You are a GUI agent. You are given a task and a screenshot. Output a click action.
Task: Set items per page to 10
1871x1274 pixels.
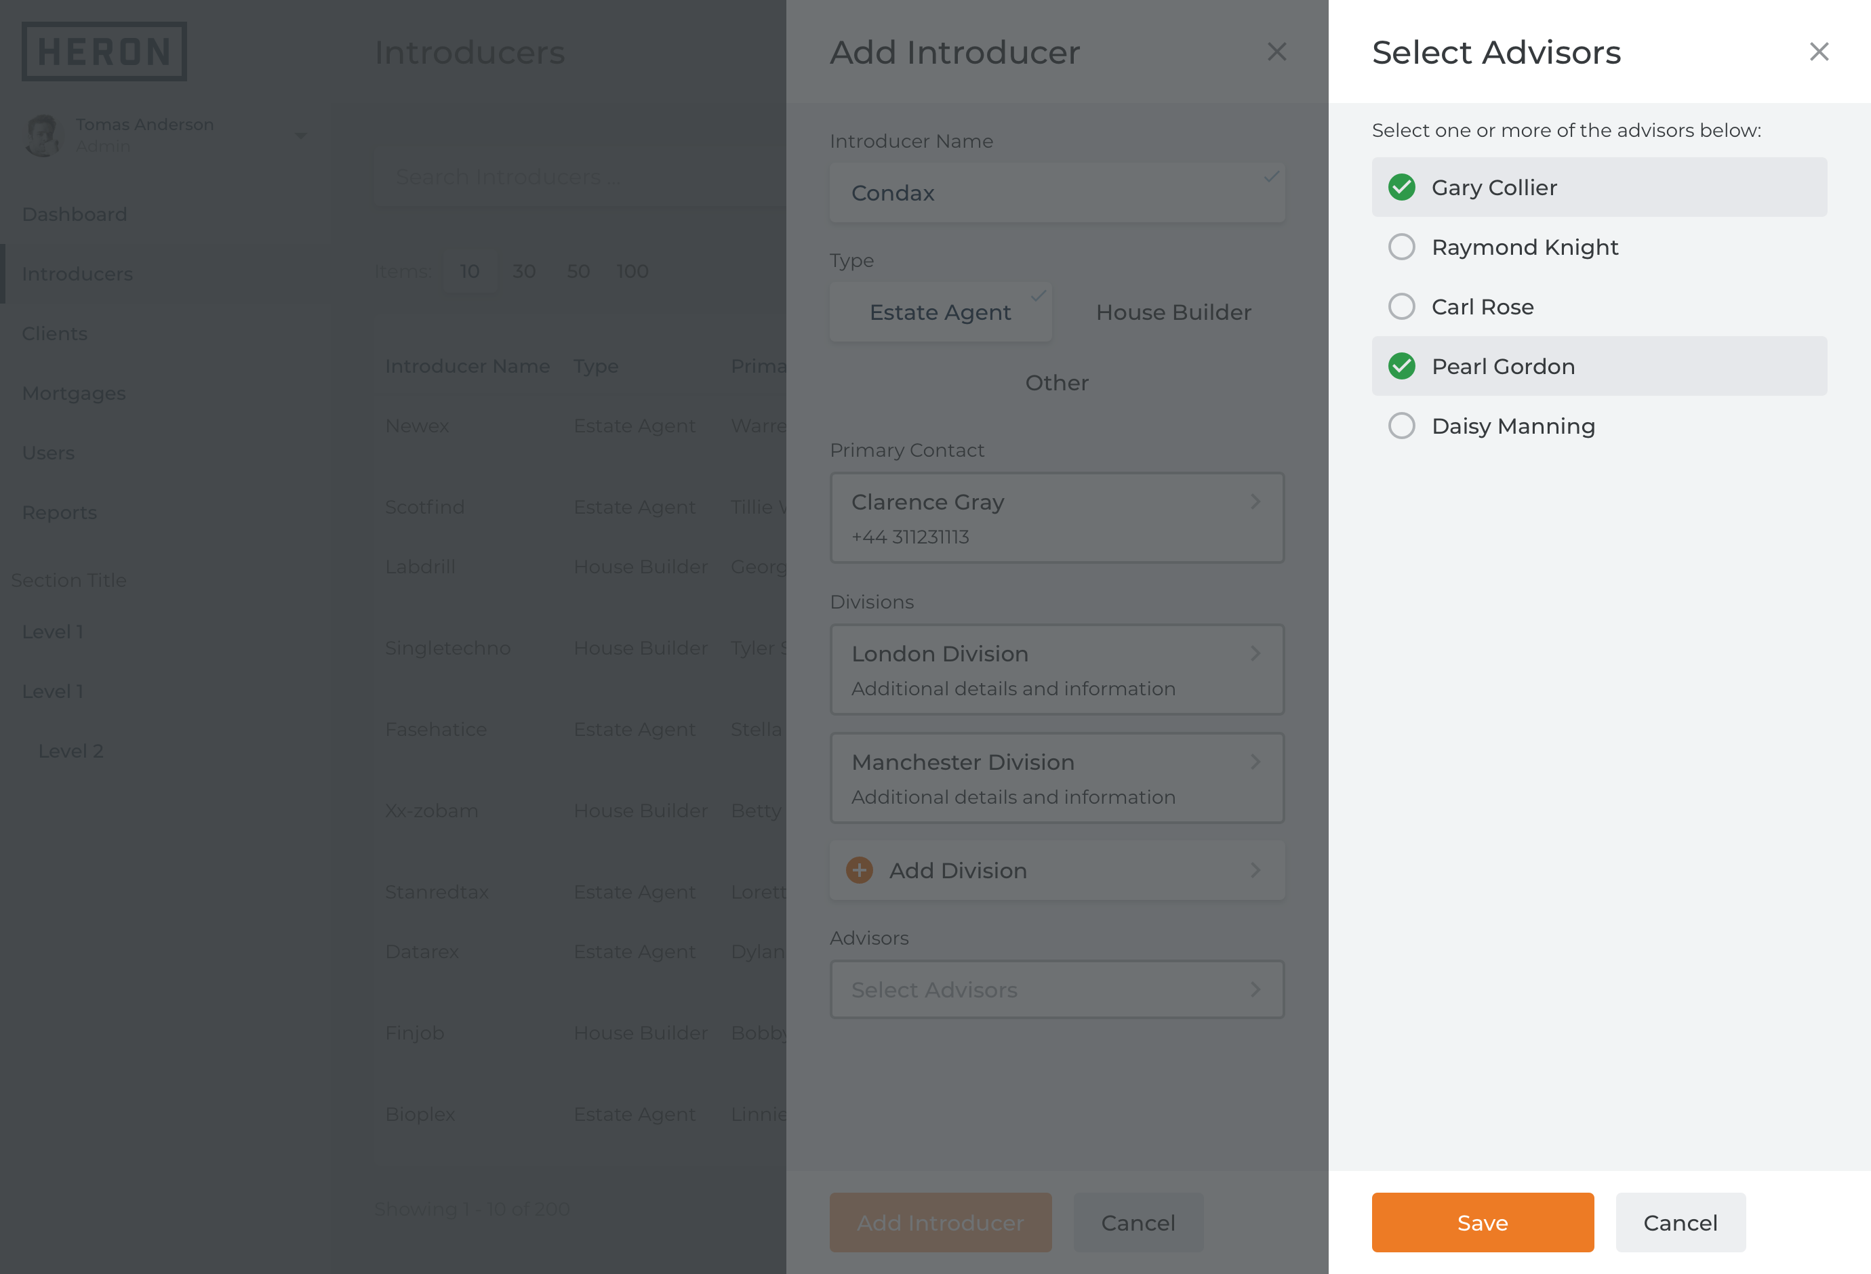click(x=469, y=271)
